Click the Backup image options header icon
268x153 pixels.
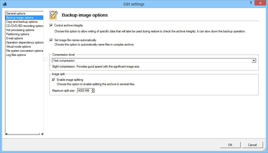[54, 15]
